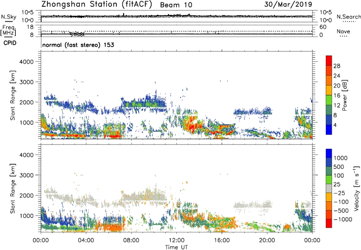Screen dimensions: 361x250
Task: Select the 'N.Sky' legend label
Action: tap(9, 17)
